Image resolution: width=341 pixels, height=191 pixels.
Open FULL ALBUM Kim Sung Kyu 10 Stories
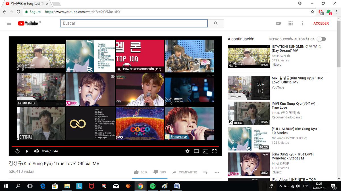point(295,131)
